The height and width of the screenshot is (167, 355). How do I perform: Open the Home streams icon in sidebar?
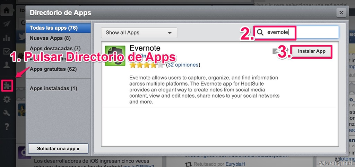(6, 11)
